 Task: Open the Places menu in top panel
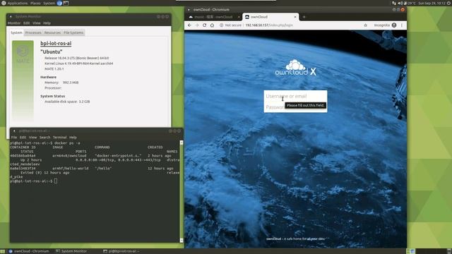coord(35,3)
